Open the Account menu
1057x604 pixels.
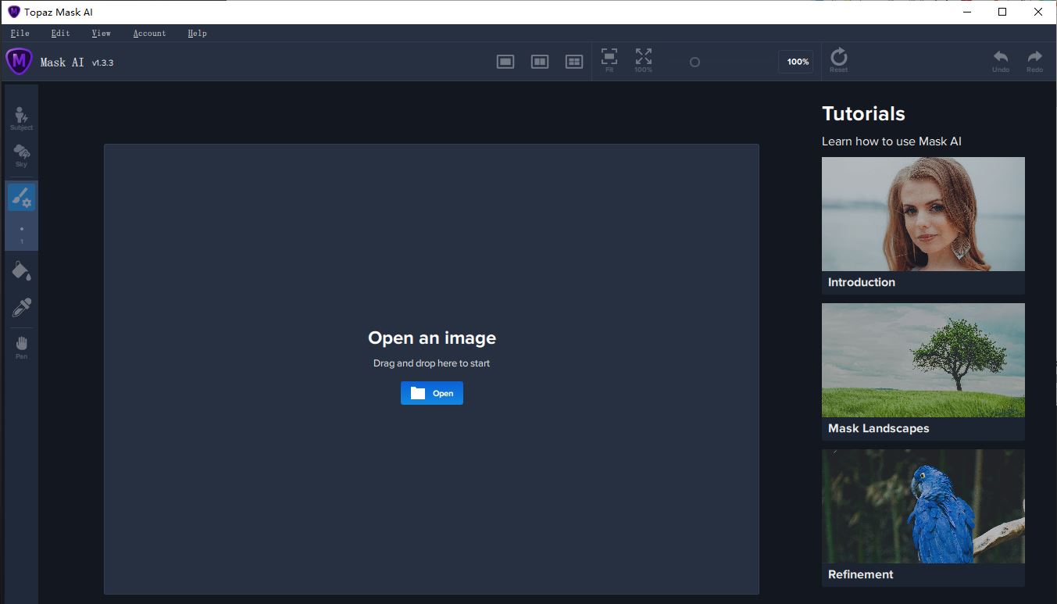[149, 33]
